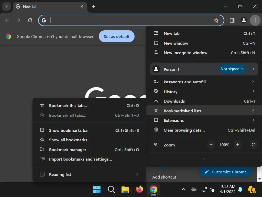This screenshot has height=197, width=262.
Task: Expand the Reading list chevron
Action: (x=137, y=174)
